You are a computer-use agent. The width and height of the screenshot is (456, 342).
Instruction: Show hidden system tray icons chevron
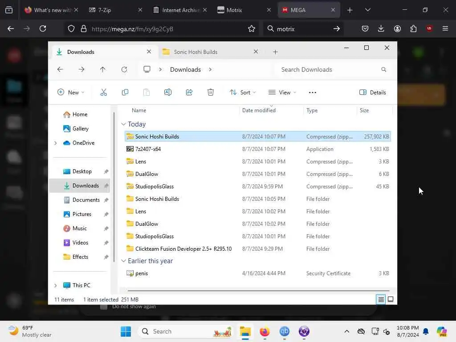click(346, 331)
